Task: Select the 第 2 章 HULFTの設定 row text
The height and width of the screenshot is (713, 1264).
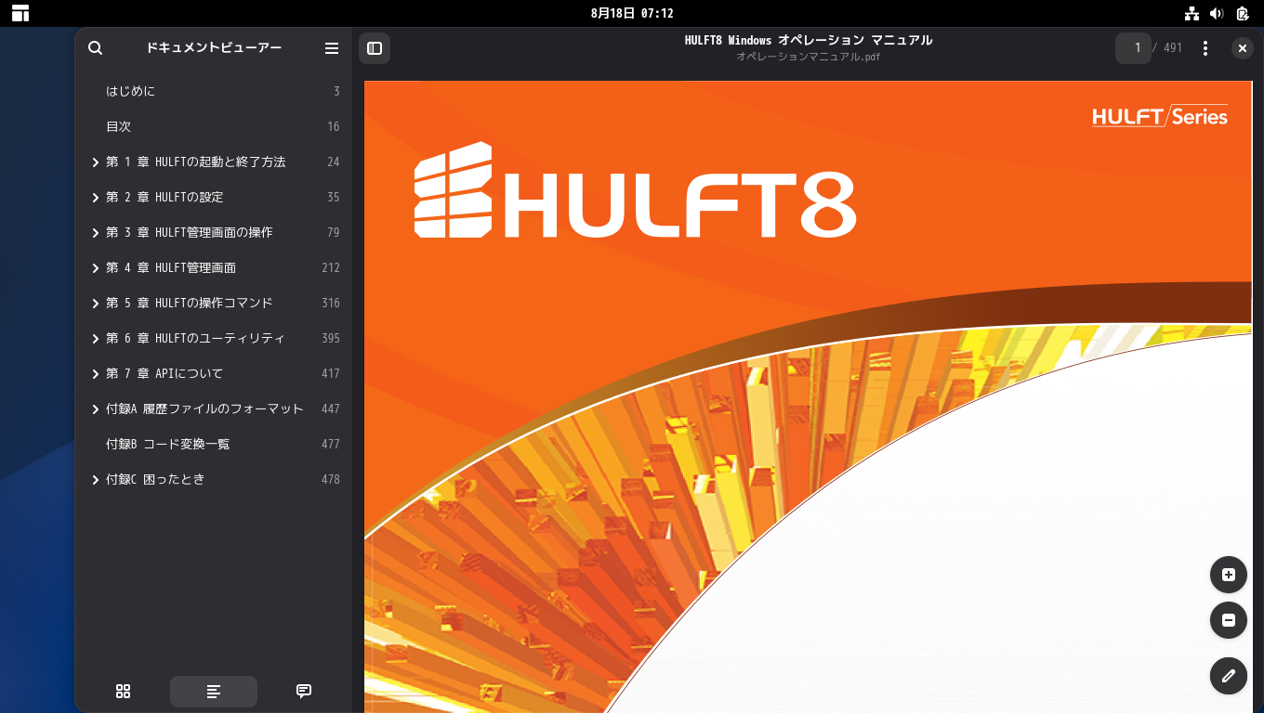Action: pos(165,198)
